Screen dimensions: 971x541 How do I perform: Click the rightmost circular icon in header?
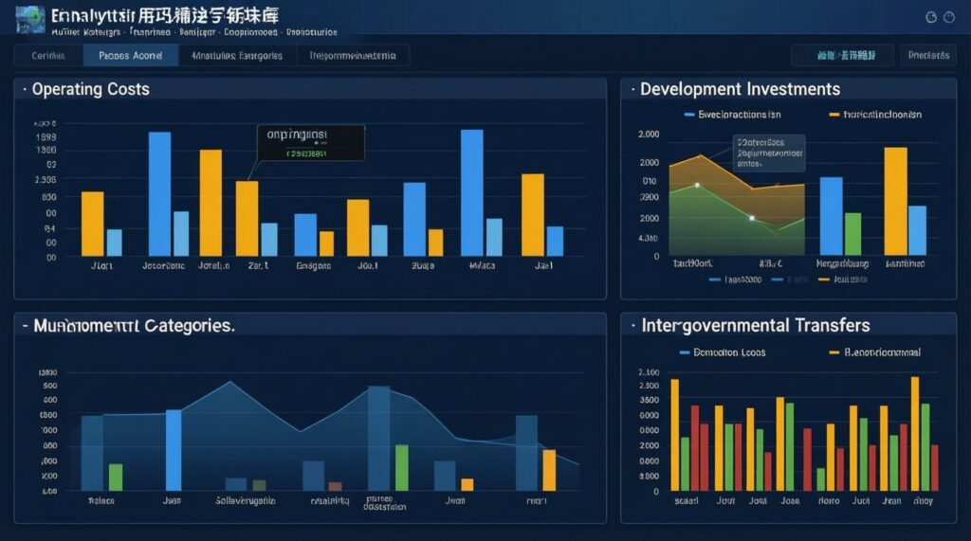pyautogui.click(x=950, y=17)
